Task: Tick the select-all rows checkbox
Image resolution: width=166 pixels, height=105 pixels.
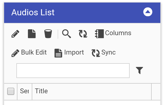Action: pos(11,91)
